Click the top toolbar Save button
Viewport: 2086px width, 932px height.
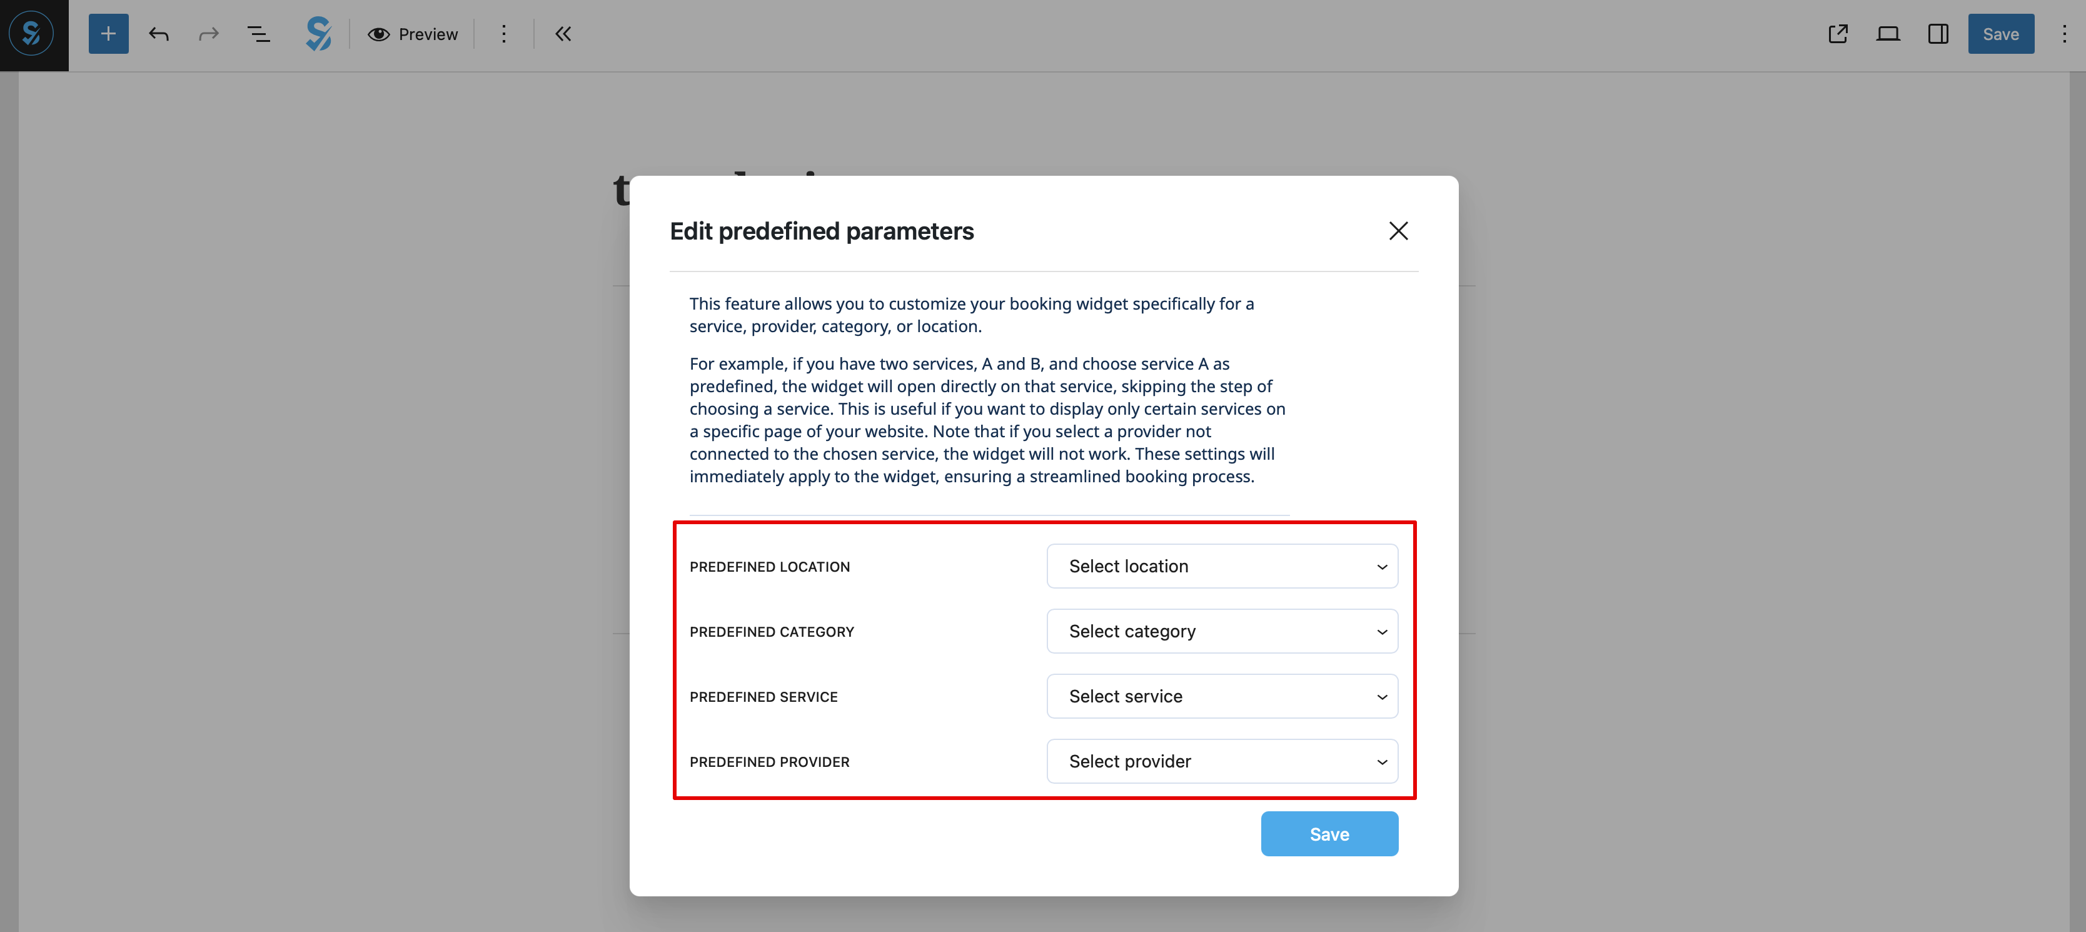coord(2000,34)
